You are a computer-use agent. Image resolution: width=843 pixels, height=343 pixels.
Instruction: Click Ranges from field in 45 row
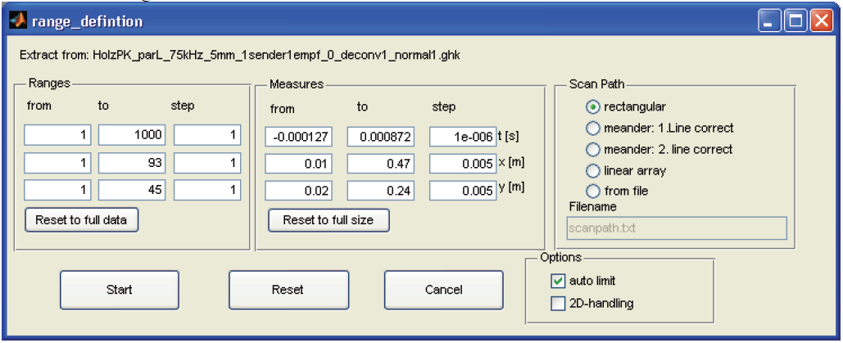pos(57,190)
